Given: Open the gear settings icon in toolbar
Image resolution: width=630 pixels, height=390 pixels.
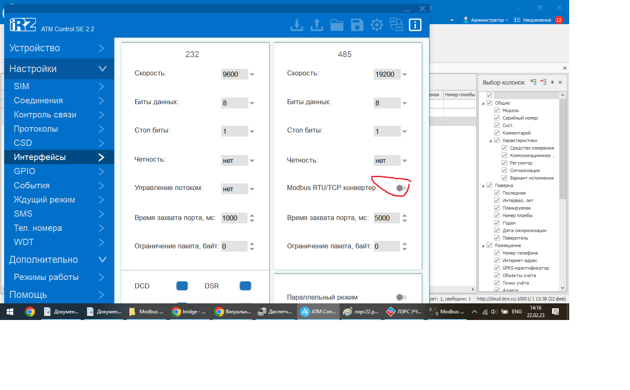Looking at the screenshot, I should click(x=377, y=25).
